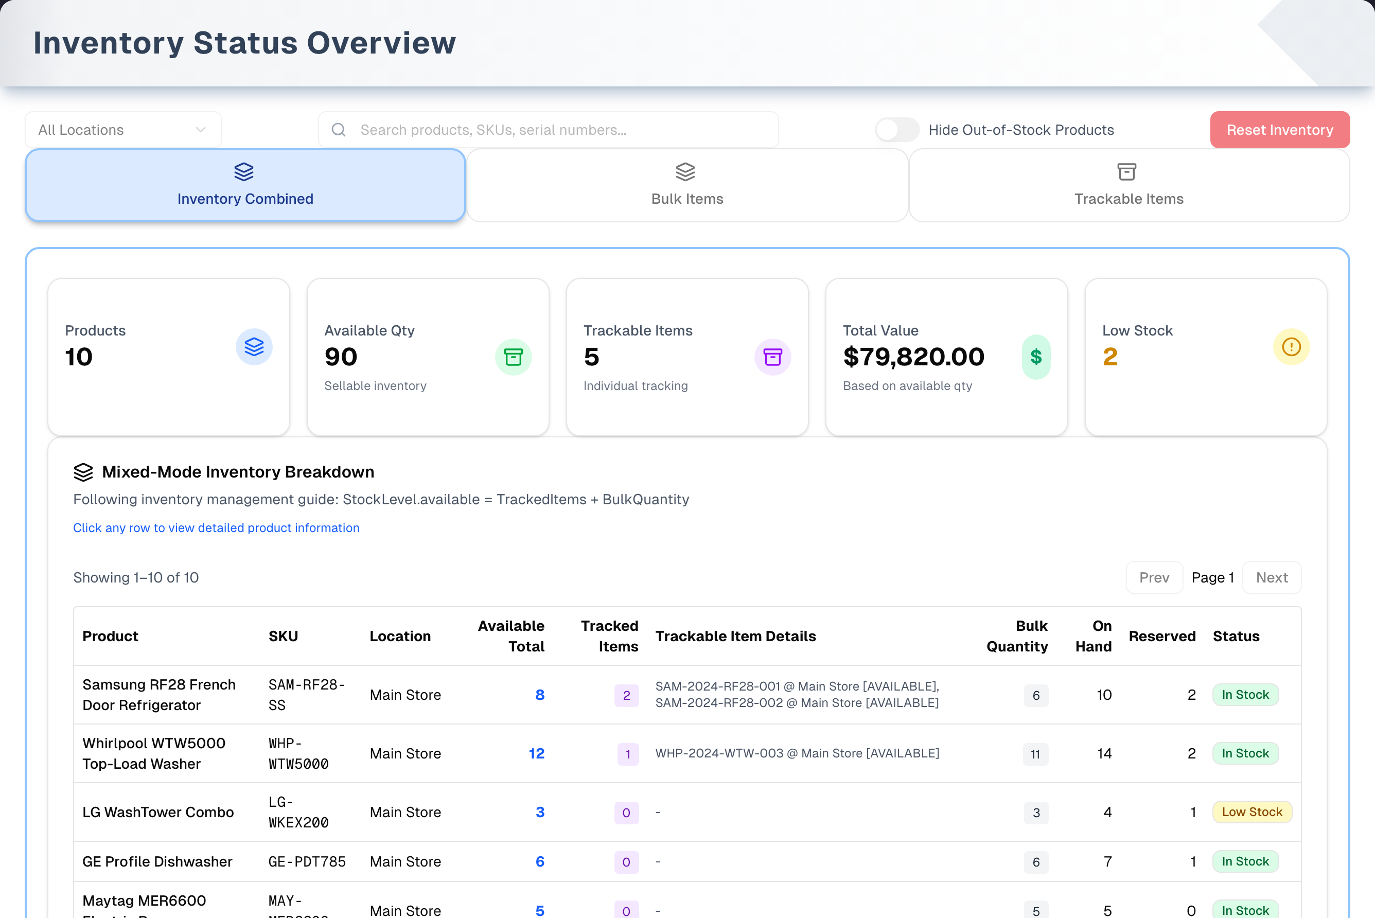Screen dimensions: 1375x918
Task: Click the layers icon above Bulk Items
Action: click(685, 172)
